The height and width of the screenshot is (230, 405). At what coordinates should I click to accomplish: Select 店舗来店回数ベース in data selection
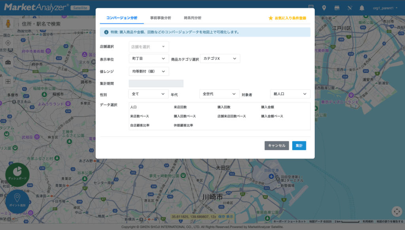[x=232, y=116]
